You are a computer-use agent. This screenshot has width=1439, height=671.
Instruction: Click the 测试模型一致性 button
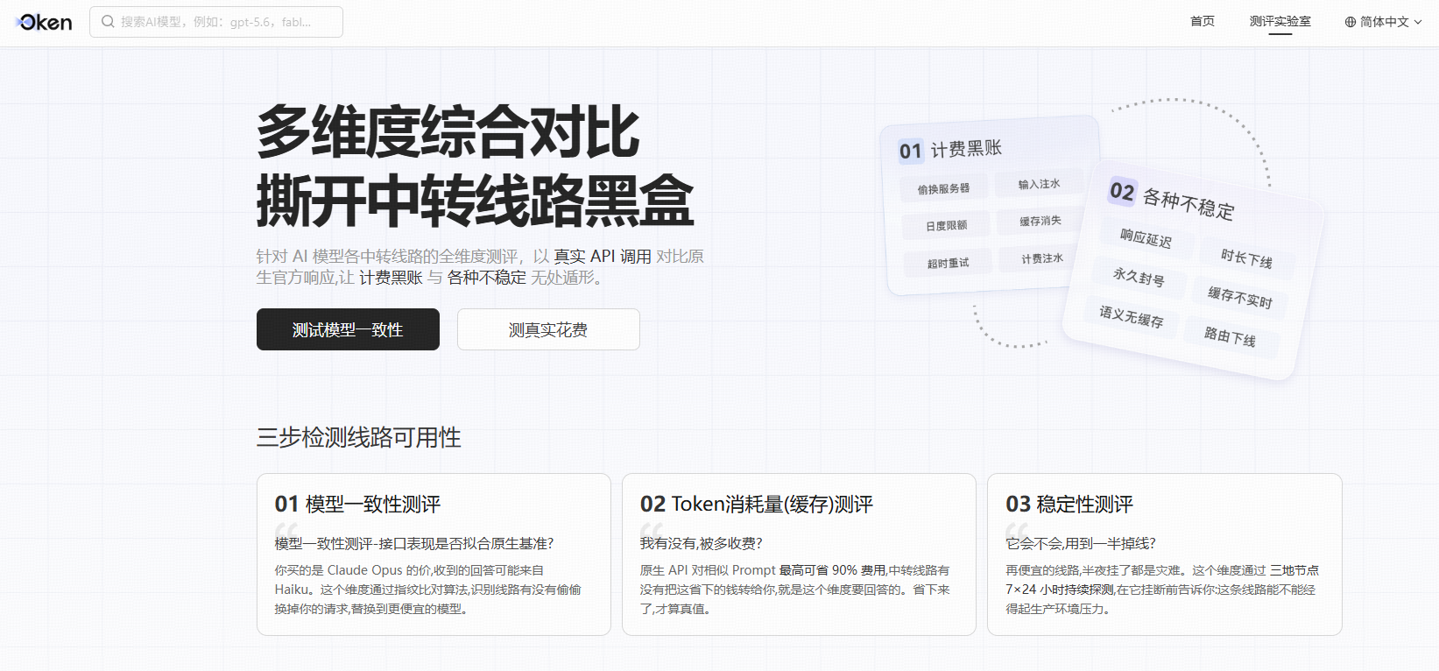coord(348,329)
